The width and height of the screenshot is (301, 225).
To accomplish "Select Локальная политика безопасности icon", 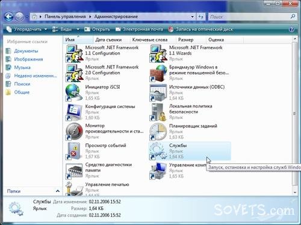I will pos(158,112).
